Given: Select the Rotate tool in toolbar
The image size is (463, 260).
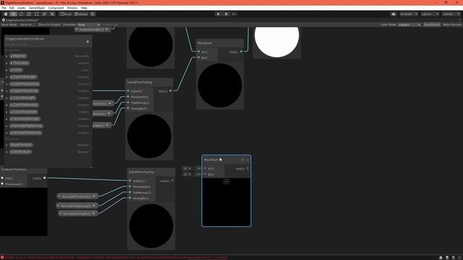Looking at the screenshot, I should click(x=21, y=14).
